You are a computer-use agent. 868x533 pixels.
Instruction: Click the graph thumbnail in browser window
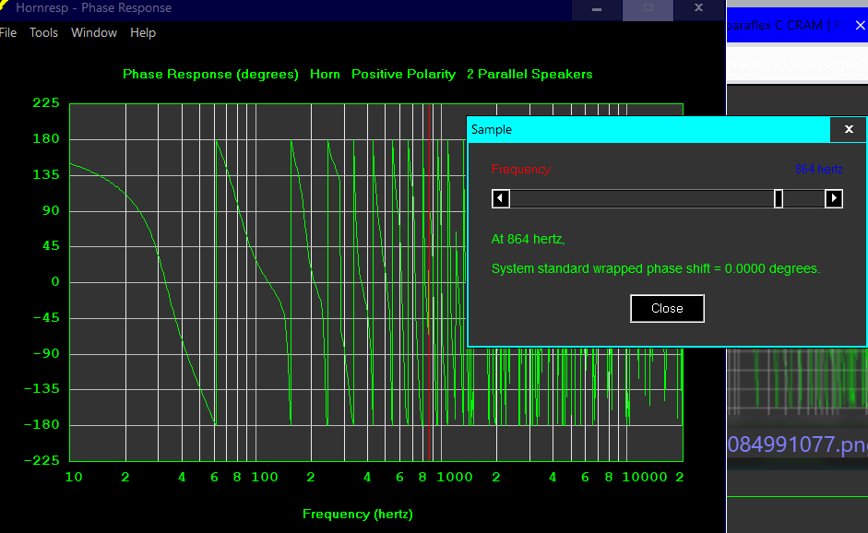click(797, 382)
